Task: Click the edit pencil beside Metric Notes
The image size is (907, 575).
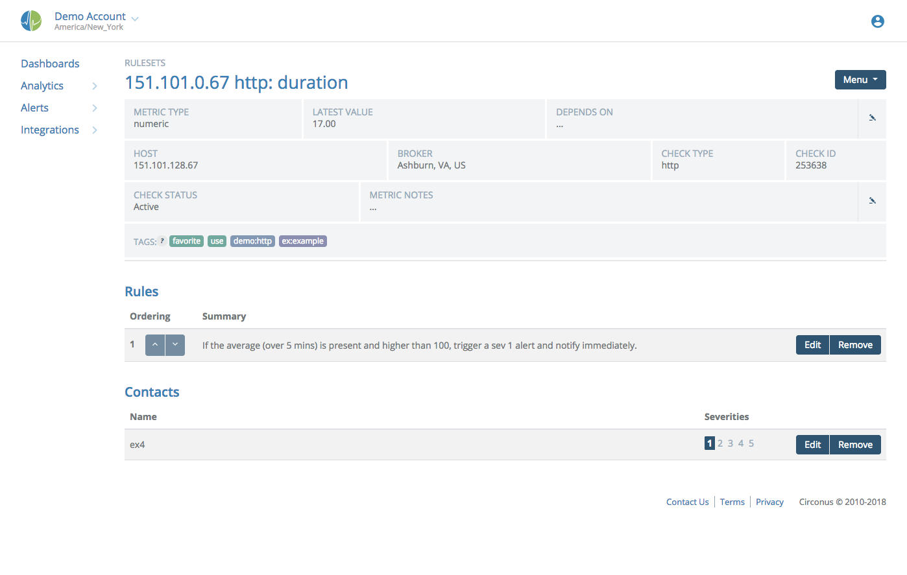Action: pos(872,200)
